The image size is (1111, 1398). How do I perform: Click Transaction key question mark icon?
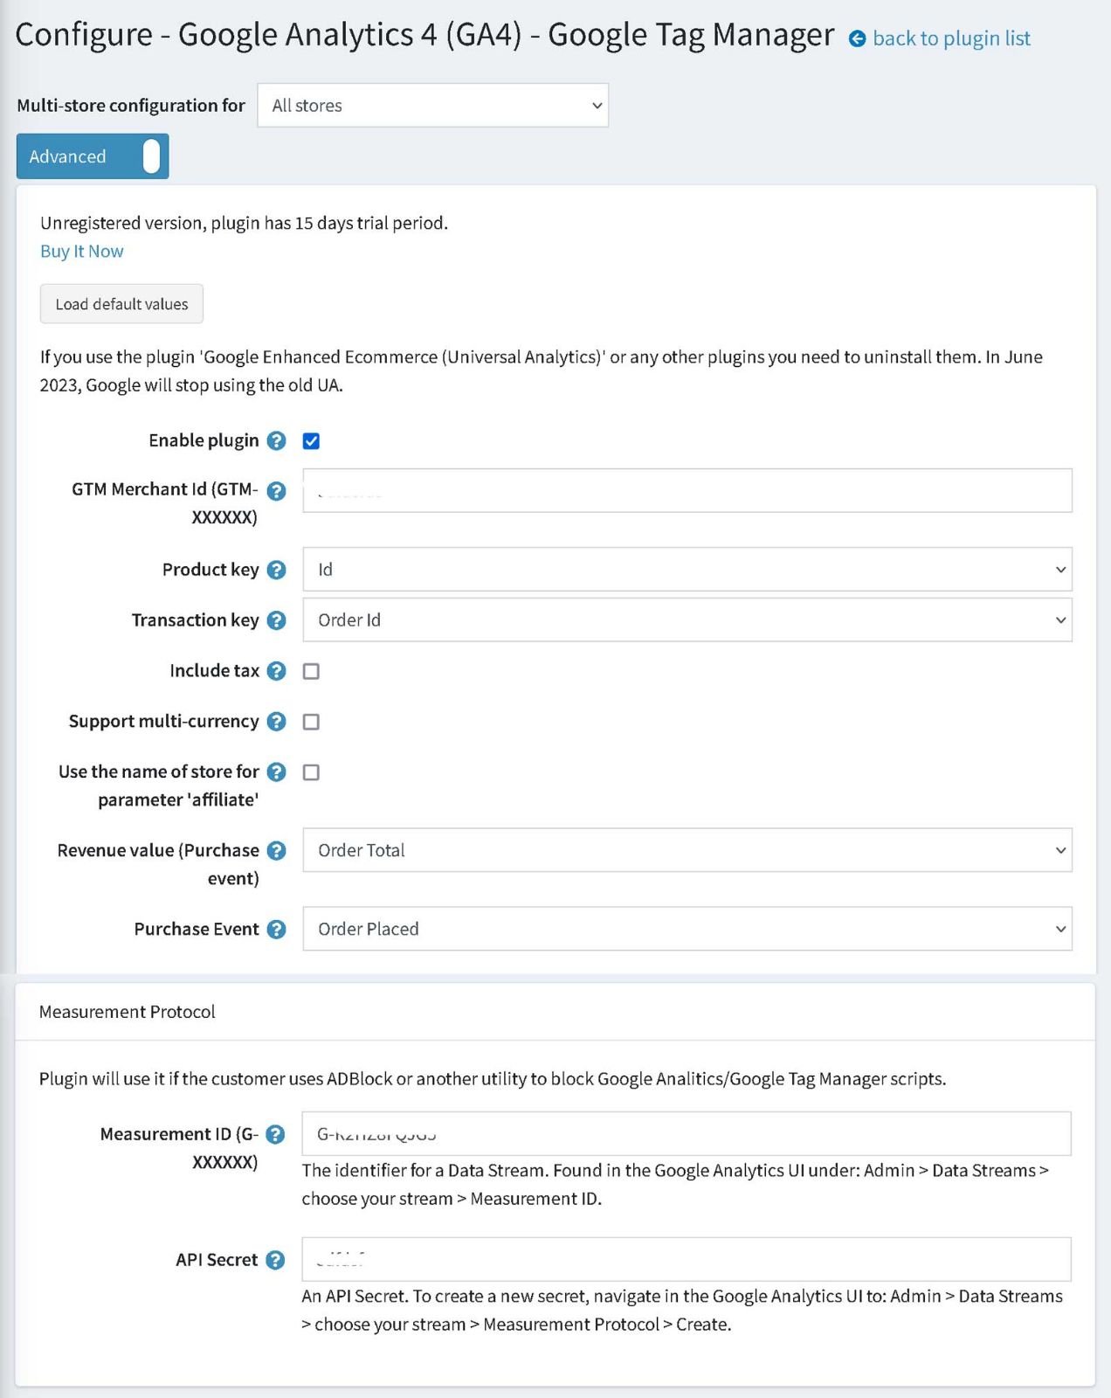tap(276, 620)
